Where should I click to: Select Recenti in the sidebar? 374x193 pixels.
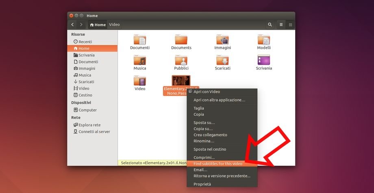(85, 42)
